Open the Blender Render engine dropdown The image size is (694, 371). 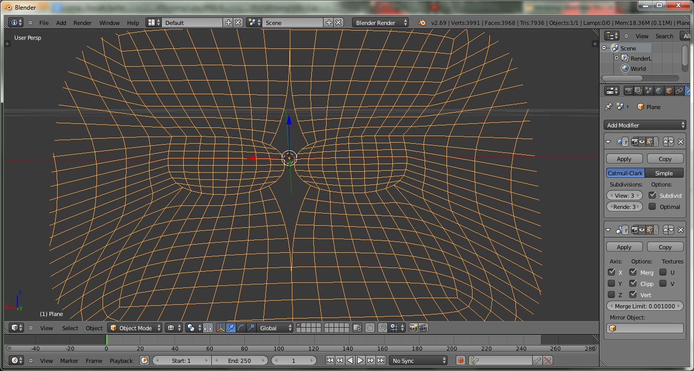pos(381,23)
